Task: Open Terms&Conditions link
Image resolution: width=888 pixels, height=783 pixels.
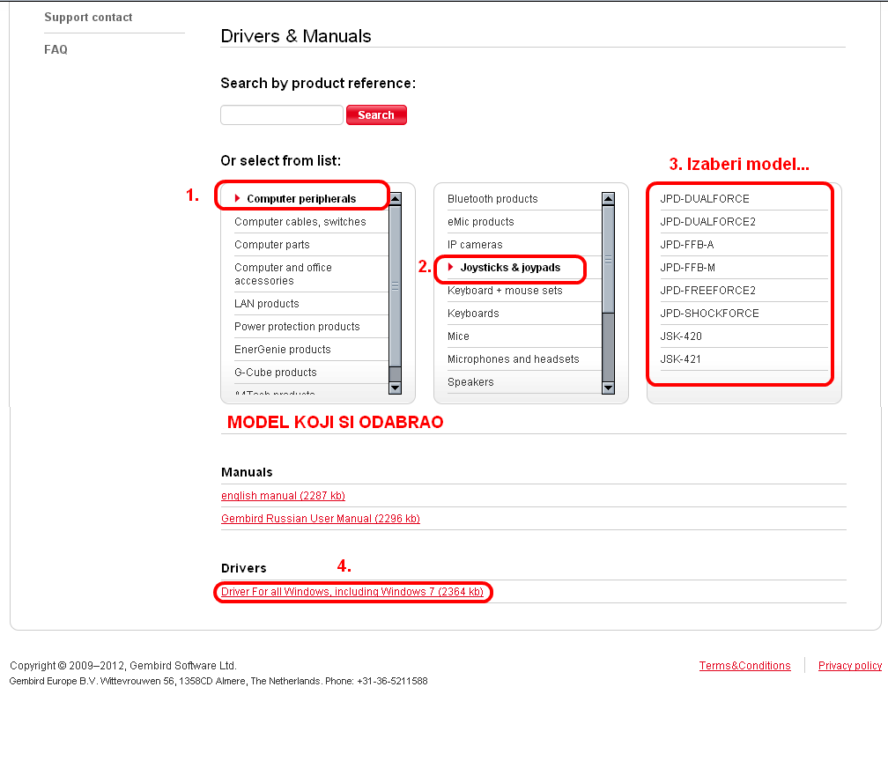Action: point(744,666)
